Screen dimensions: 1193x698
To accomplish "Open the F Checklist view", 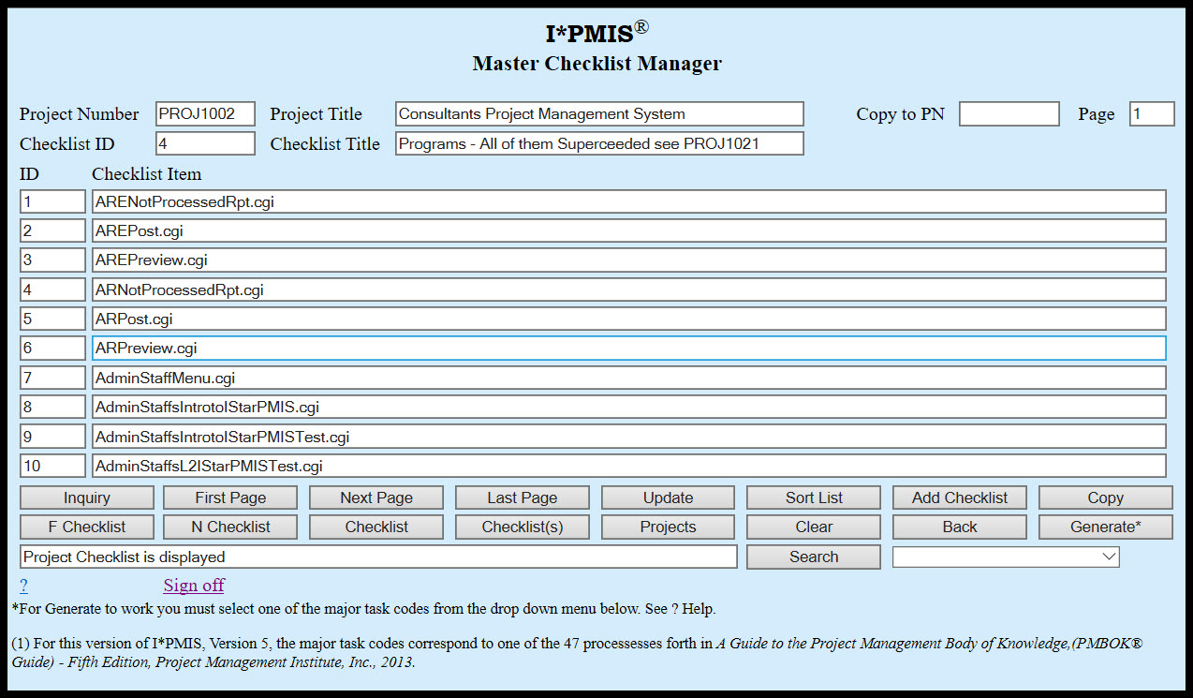I will 86,527.
